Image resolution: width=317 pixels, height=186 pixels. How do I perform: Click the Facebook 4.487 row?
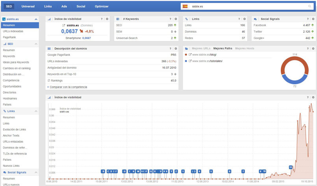point(284,25)
